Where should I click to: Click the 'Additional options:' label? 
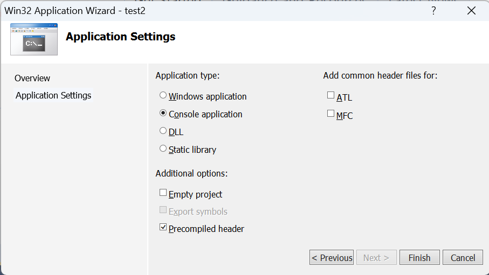tap(191, 173)
